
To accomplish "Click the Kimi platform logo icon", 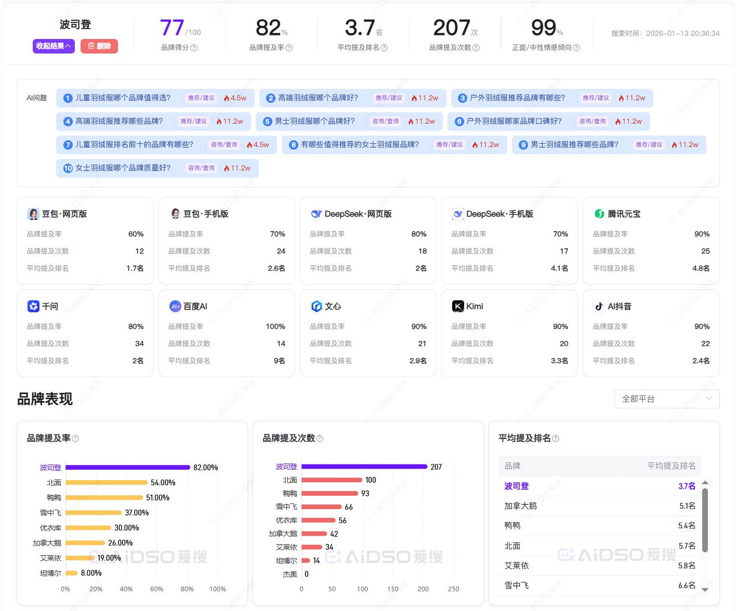I will 457,307.
